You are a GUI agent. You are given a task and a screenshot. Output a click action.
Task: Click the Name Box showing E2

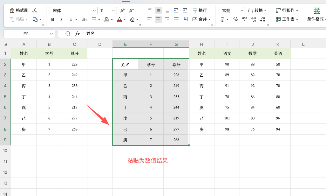pos(26,34)
